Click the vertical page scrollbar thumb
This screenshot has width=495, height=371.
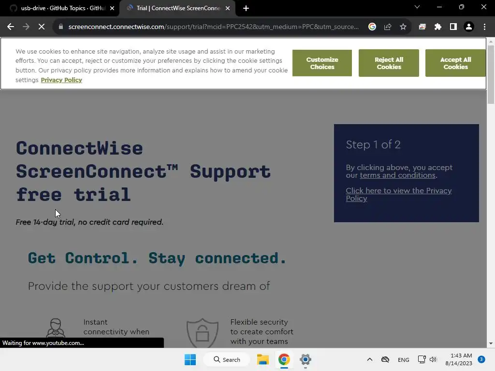[491, 74]
